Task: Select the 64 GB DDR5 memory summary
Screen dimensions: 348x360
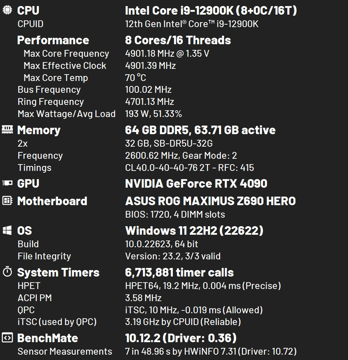Action: pos(200,130)
